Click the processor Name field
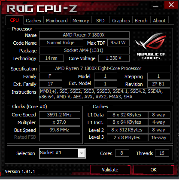179x180 pixels. [x=84, y=35]
